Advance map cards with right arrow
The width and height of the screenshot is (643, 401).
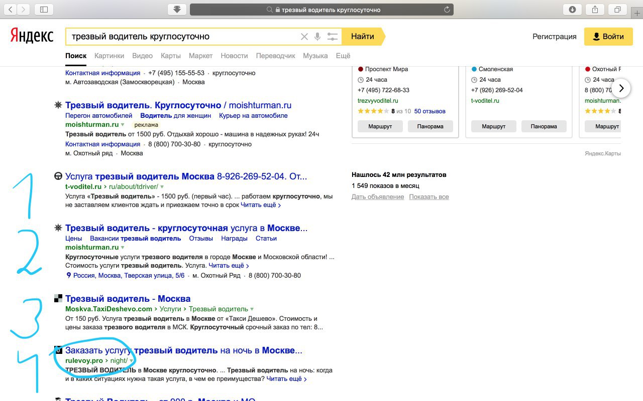click(x=621, y=88)
